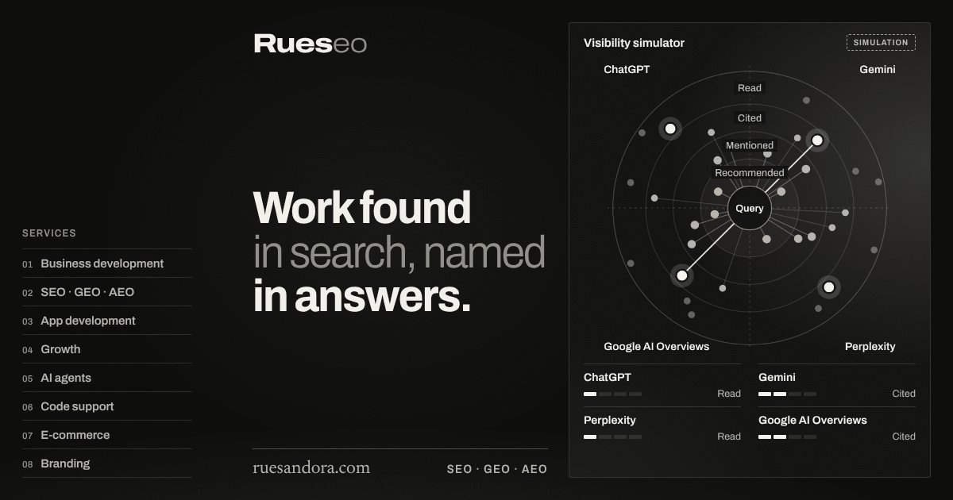Open the Business development service
The image size is (953, 500).
(x=107, y=263)
